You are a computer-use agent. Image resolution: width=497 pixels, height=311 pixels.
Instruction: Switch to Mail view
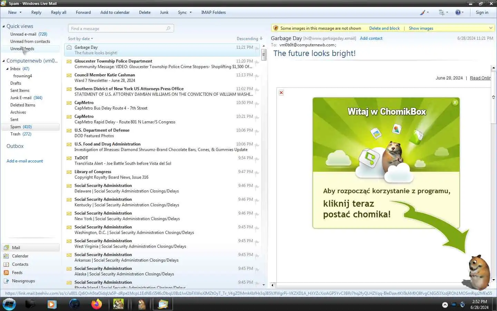click(30, 248)
